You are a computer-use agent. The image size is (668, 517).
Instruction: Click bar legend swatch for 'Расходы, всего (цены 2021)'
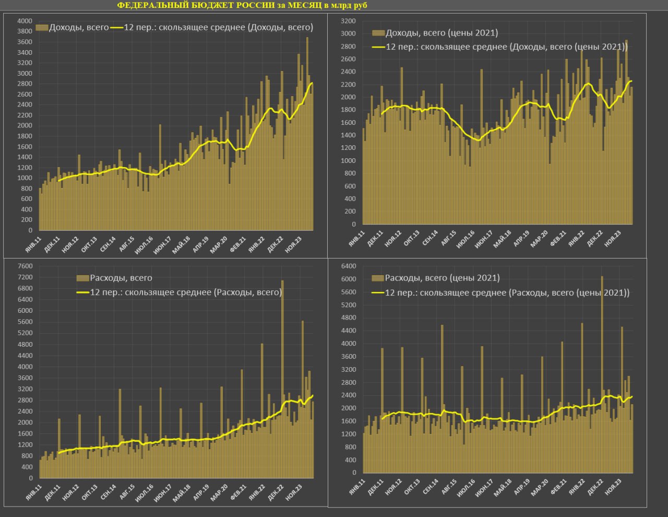[378, 278]
